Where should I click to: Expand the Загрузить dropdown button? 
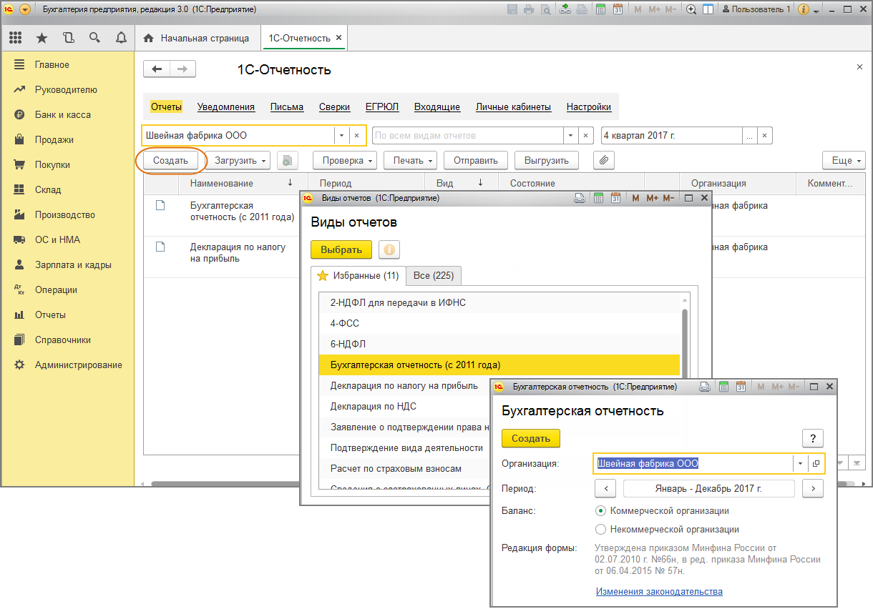[241, 161]
